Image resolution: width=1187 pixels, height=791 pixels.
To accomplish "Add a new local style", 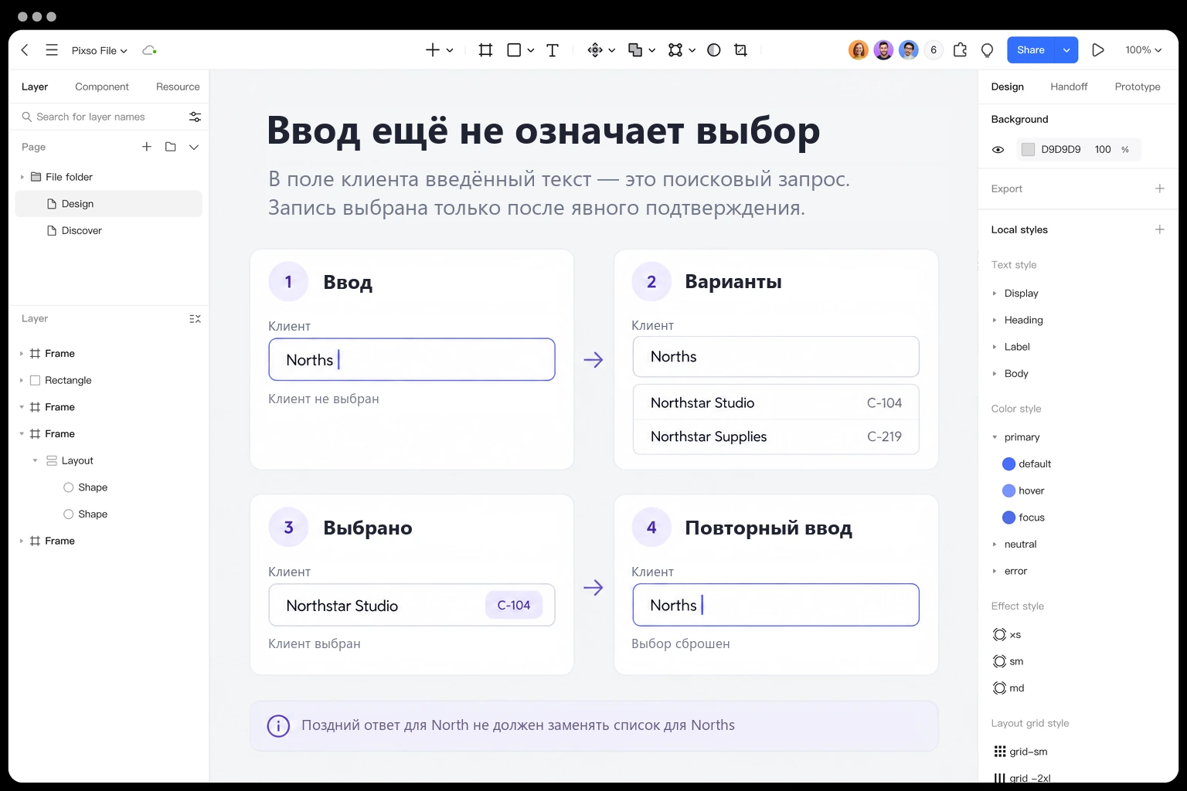I will coord(1159,229).
